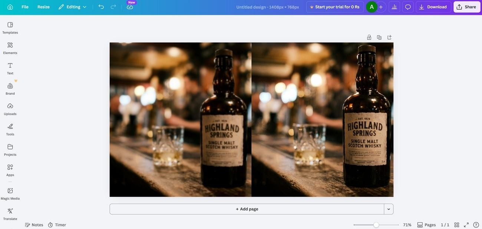Select the left whisky bottle image
The height and width of the screenshot is (229, 482).
pos(181,119)
